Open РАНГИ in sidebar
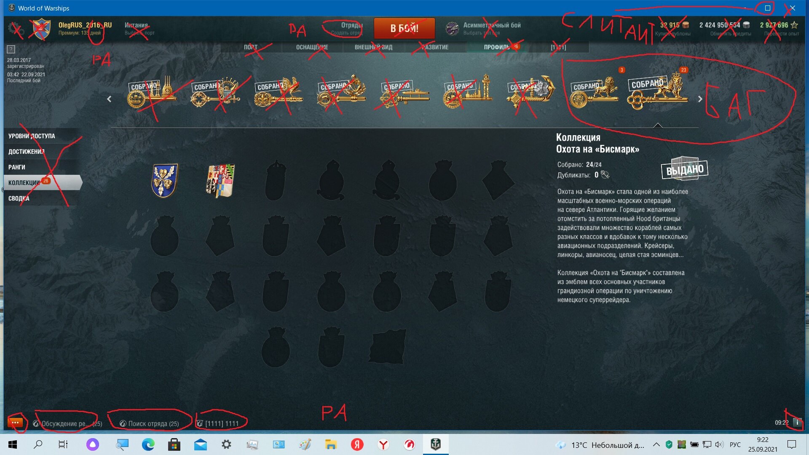This screenshot has height=455, width=809. tap(41, 167)
